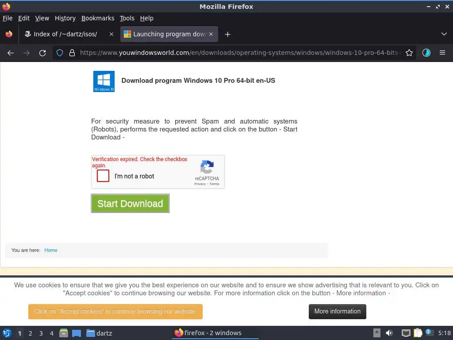Switch to workspace 4
Viewport: 453px width, 340px height.
pos(52,333)
